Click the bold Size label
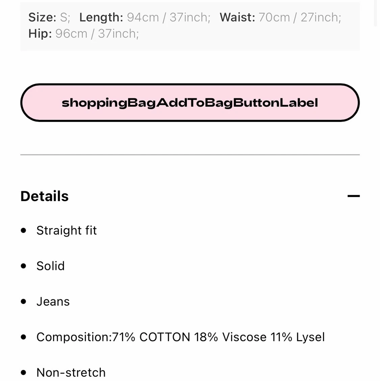Screen dimensions: 380x381 pos(42,17)
